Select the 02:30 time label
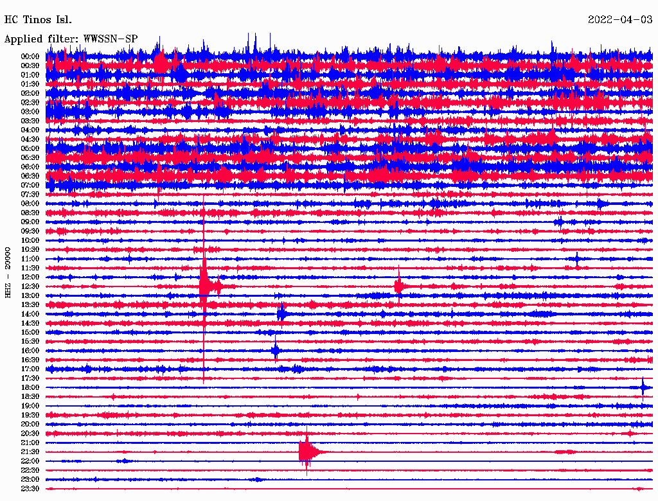Image resolution: width=658 pixels, height=501 pixels. (x=30, y=103)
